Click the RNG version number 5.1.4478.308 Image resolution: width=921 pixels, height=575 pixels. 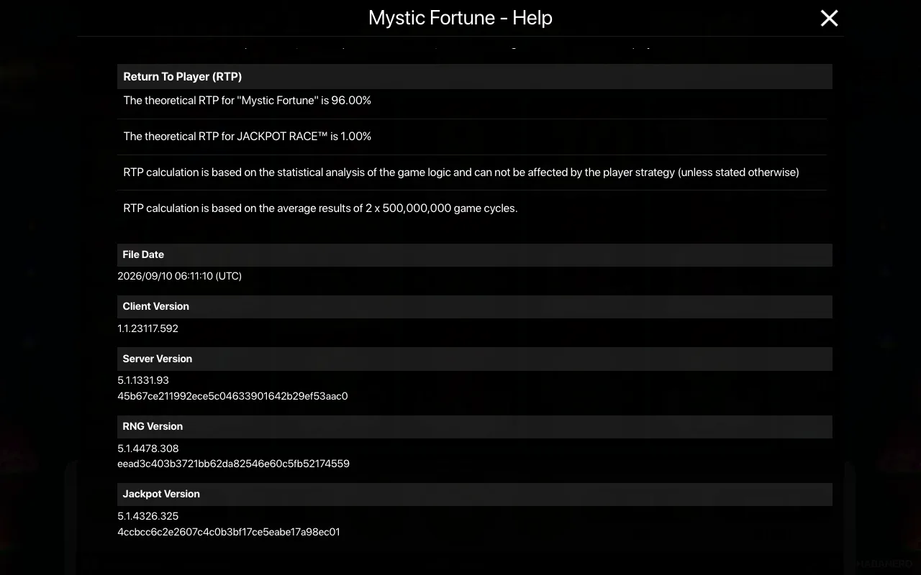pyautogui.click(x=148, y=448)
